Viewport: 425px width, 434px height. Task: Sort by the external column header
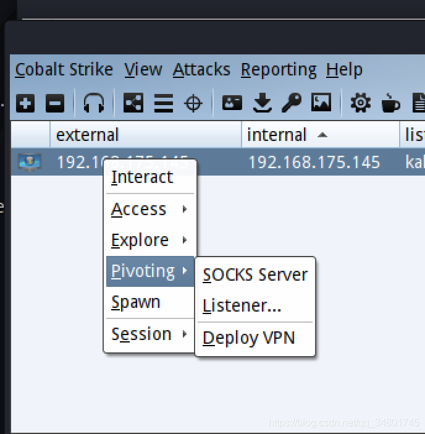[x=145, y=135]
